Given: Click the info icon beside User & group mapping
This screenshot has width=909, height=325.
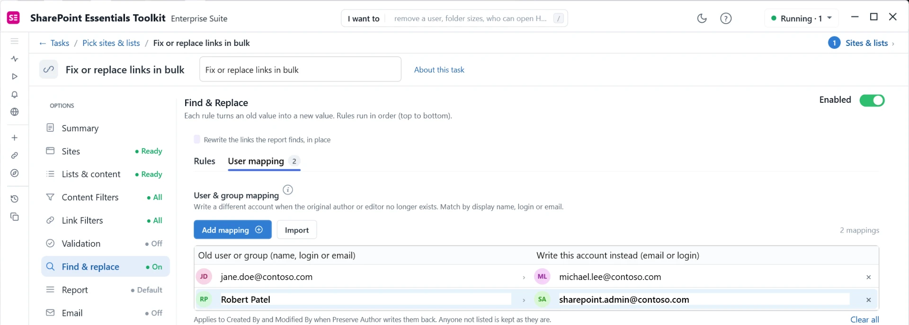Looking at the screenshot, I should [x=288, y=190].
